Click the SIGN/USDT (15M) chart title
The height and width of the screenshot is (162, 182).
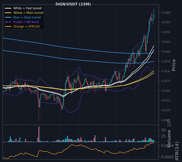(x=73, y=4)
